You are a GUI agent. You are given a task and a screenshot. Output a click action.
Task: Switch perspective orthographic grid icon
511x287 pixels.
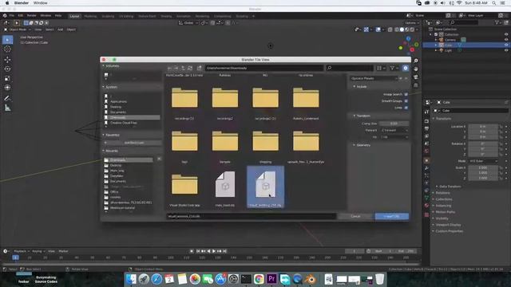pos(416,85)
